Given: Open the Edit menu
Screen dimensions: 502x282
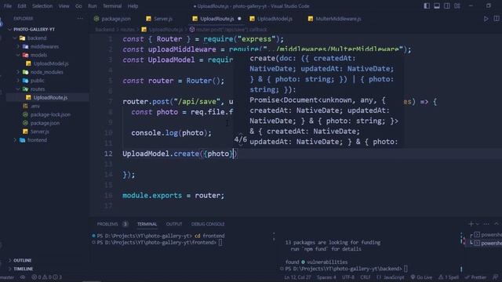Looking at the screenshot, I should click(x=22, y=6).
